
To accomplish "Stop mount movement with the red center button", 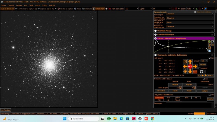I will click(190, 66).
